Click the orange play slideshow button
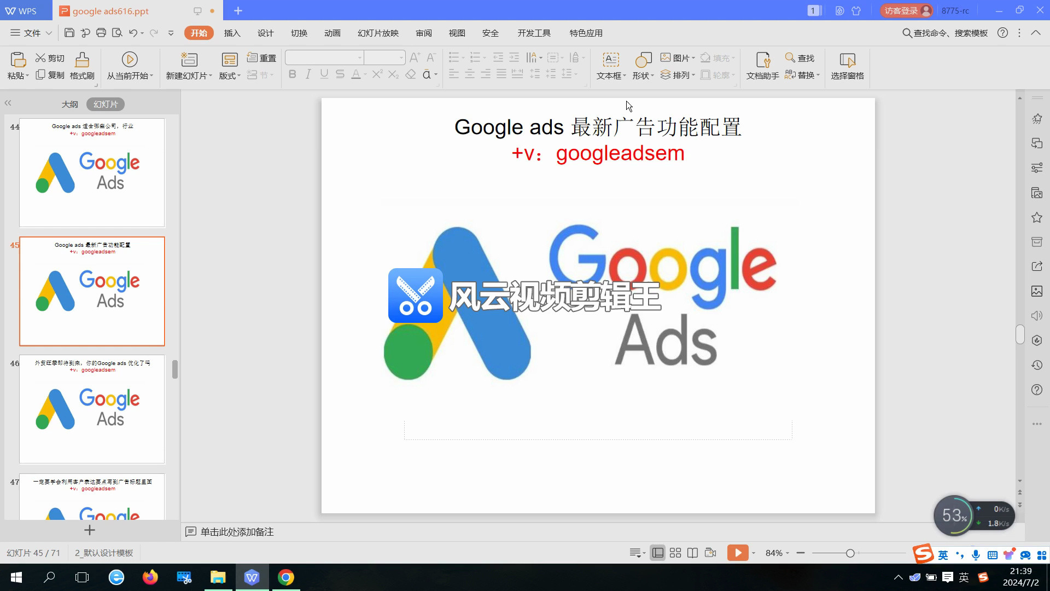1050x591 pixels. point(738,553)
